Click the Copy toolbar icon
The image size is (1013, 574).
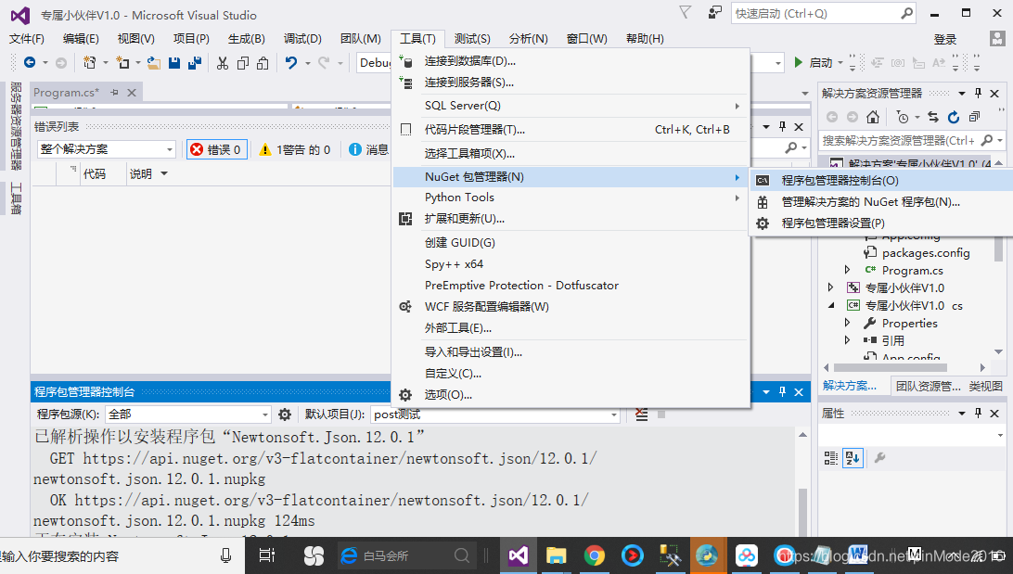point(243,63)
